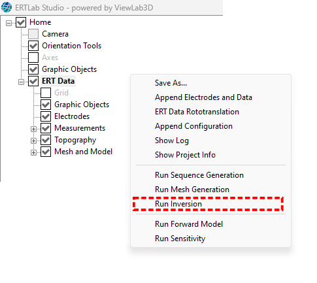
Task: Select the Mesh and Model tree label
Action: coord(83,152)
